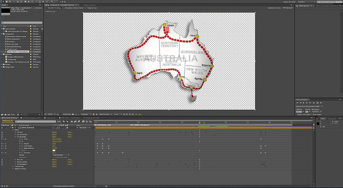Select the Unified Camera tool
Viewport: 343px width, 188px height.
[18, 1]
